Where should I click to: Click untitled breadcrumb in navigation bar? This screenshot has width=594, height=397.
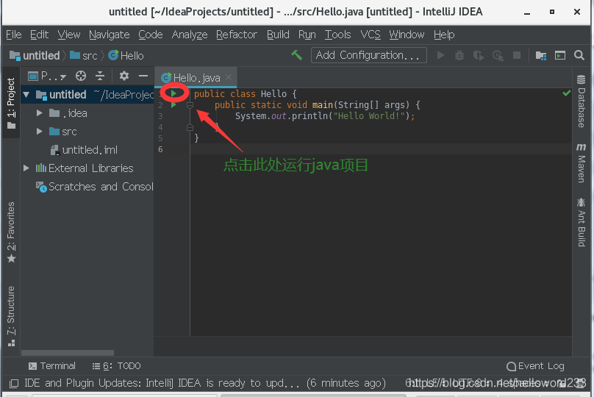pyautogui.click(x=35, y=56)
